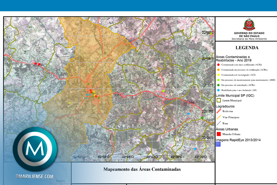The image size is (277, 185).
Task: Click the 49°42'O longitude label
Action: pyautogui.click(x=151, y=157)
